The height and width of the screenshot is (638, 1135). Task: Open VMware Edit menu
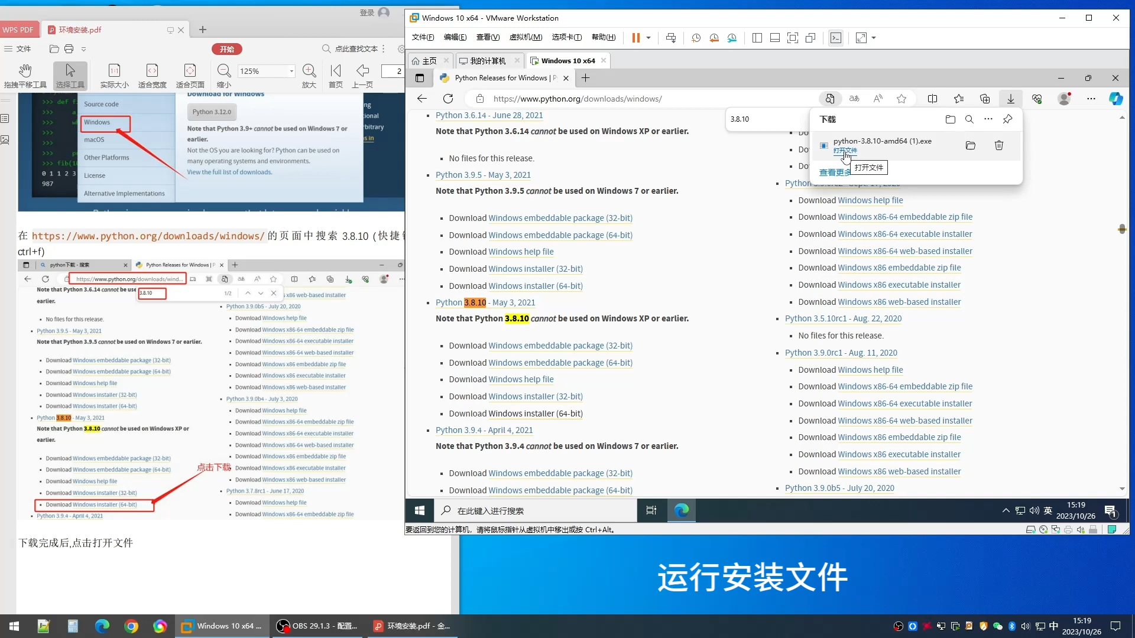453,37
